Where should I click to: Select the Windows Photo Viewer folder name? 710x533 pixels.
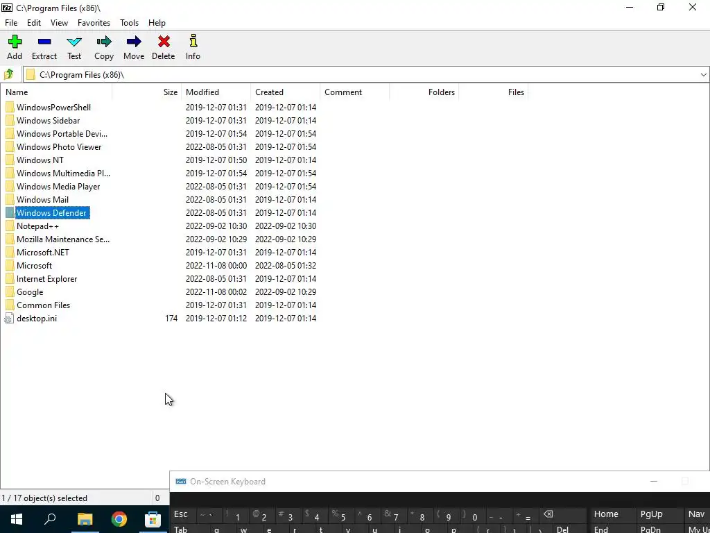click(59, 147)
